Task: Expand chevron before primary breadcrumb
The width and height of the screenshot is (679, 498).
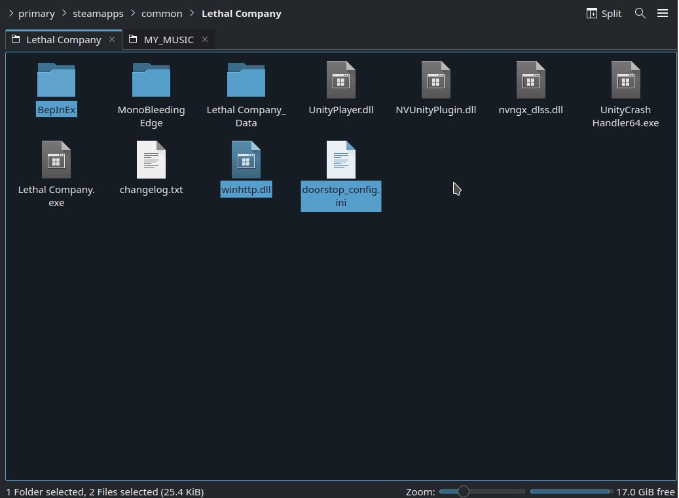Action: (11, 13)
